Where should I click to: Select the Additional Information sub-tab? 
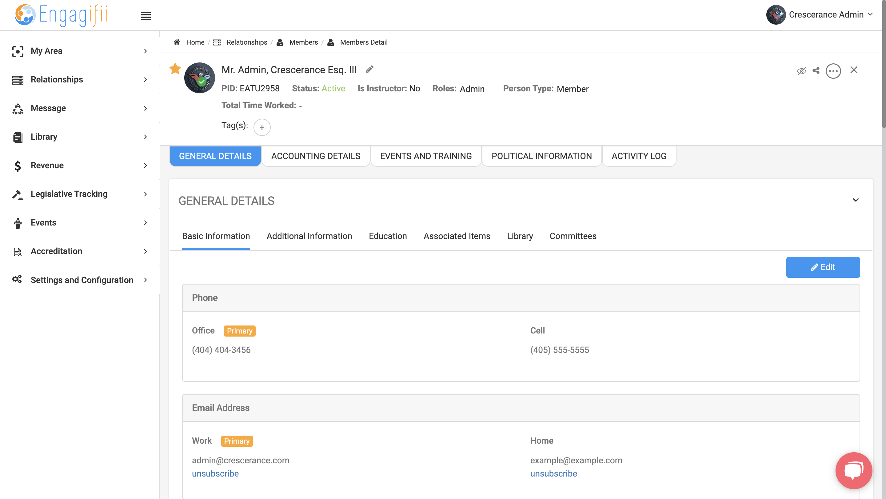309,236
